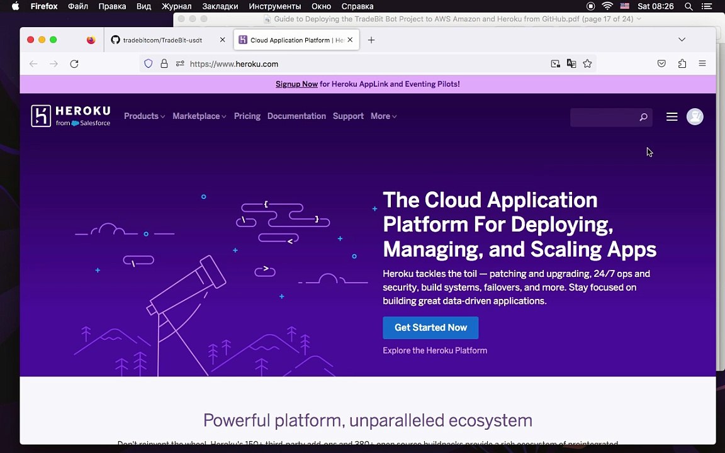The image size is (725, 453).
Task: Open a new tab with the plus button
Action: coord(371,40)
